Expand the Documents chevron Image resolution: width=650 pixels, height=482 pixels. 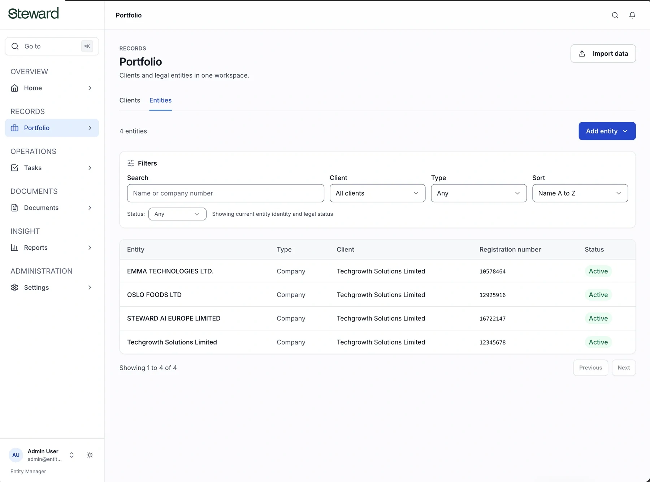[x=90, y=208]
